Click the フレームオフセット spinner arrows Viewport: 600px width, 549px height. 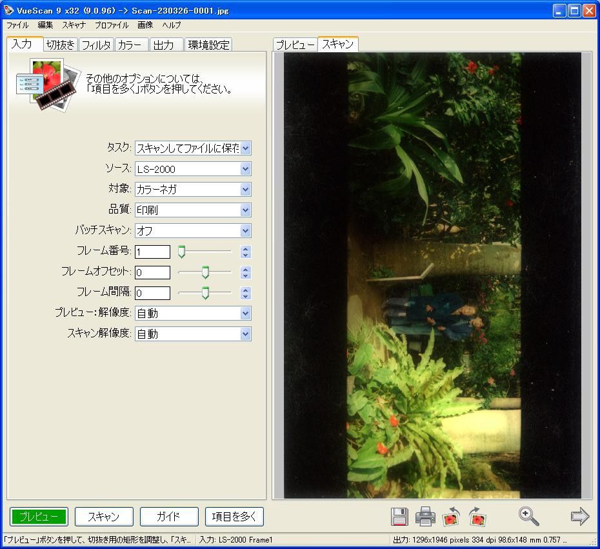tap(246, 272)
